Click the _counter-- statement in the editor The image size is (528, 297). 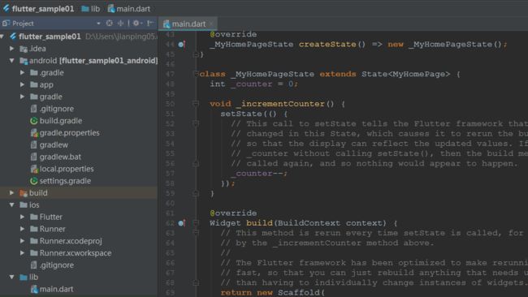tap(259, 174)
